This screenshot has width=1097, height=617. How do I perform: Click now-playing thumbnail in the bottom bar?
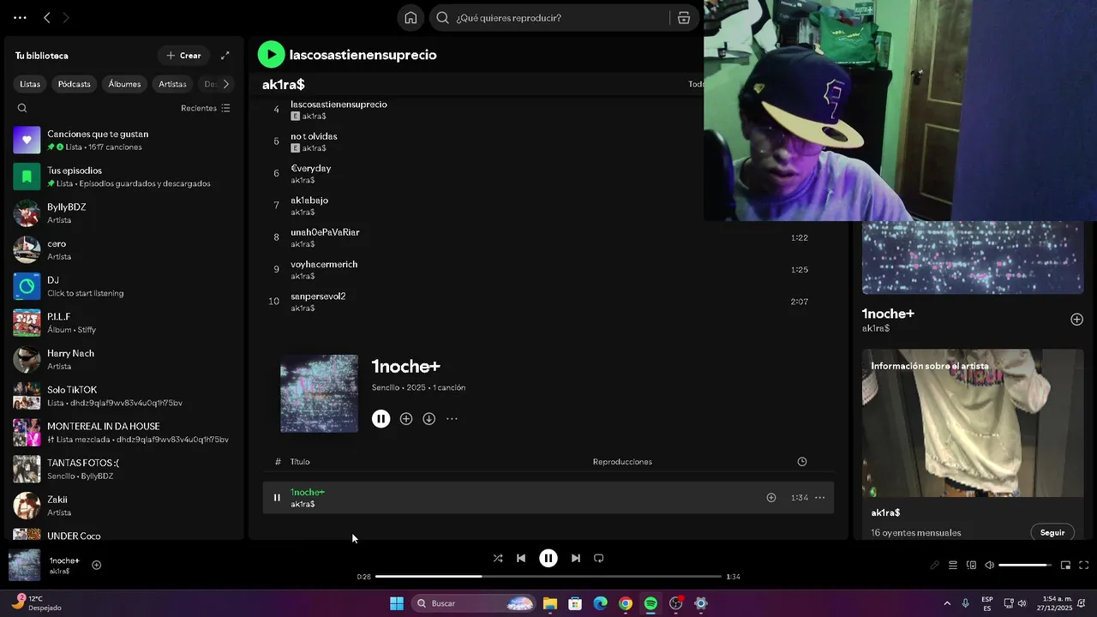pos(24,566)
